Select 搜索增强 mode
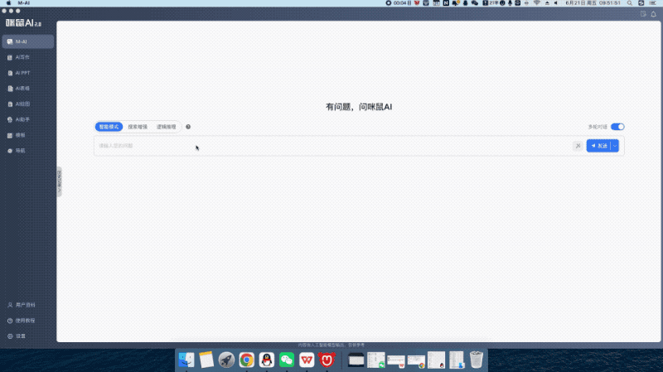Viewport: 663px width, 372px height. click(138, 127)
